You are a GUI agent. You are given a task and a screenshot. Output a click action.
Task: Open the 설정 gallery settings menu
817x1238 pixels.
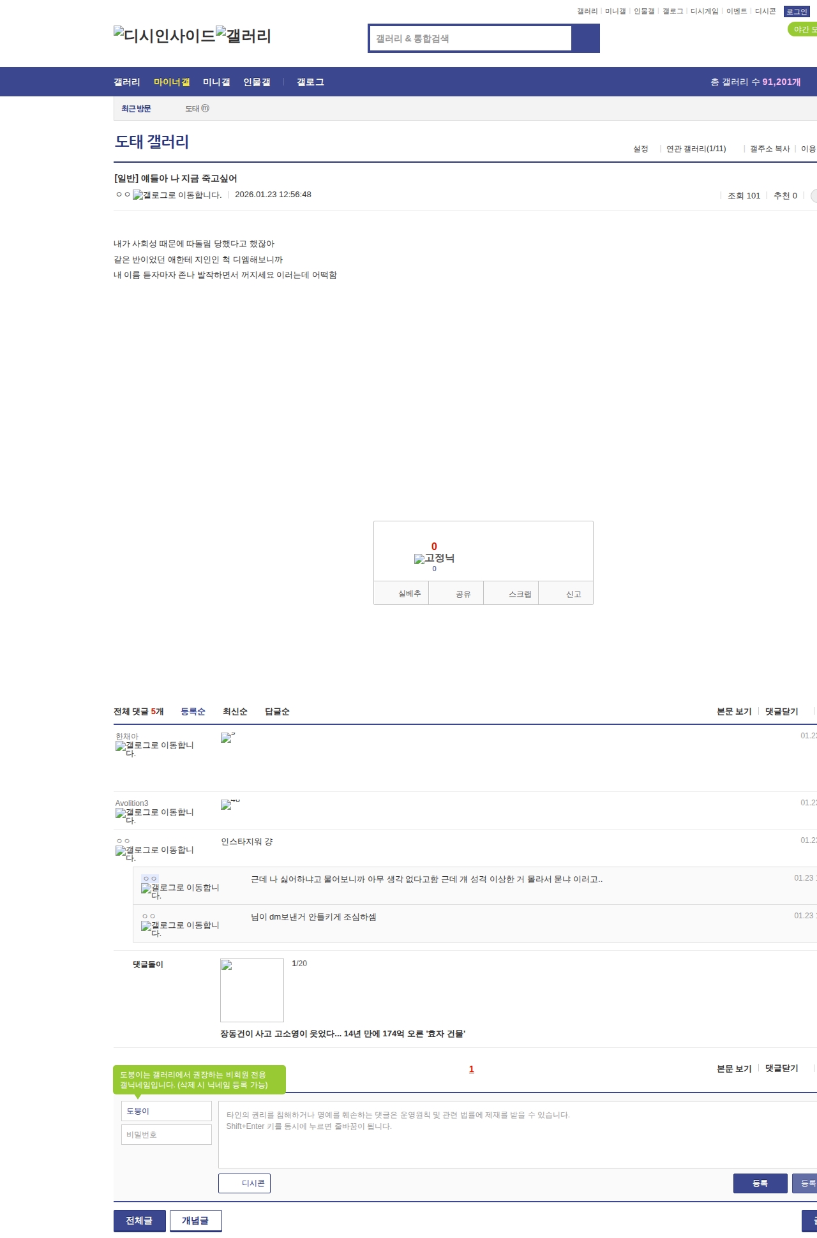click(640, 149)
